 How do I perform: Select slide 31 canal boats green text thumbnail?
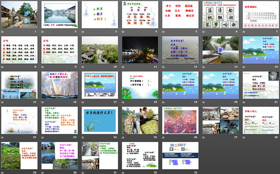point(100,156)
